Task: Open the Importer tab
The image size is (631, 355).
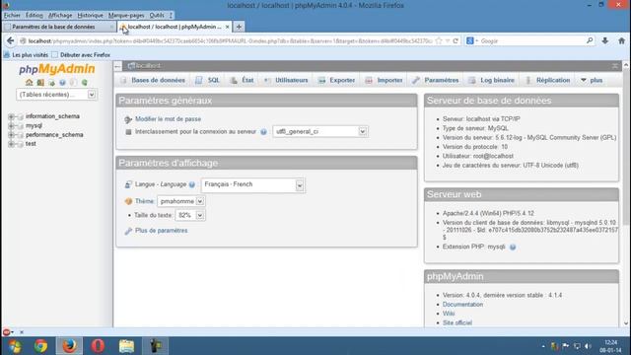Action: point(384,80)
